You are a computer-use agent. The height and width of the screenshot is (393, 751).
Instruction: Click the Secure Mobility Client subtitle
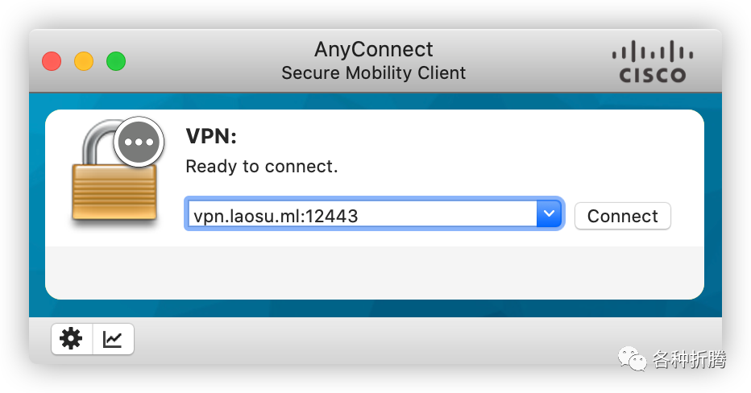374,72
